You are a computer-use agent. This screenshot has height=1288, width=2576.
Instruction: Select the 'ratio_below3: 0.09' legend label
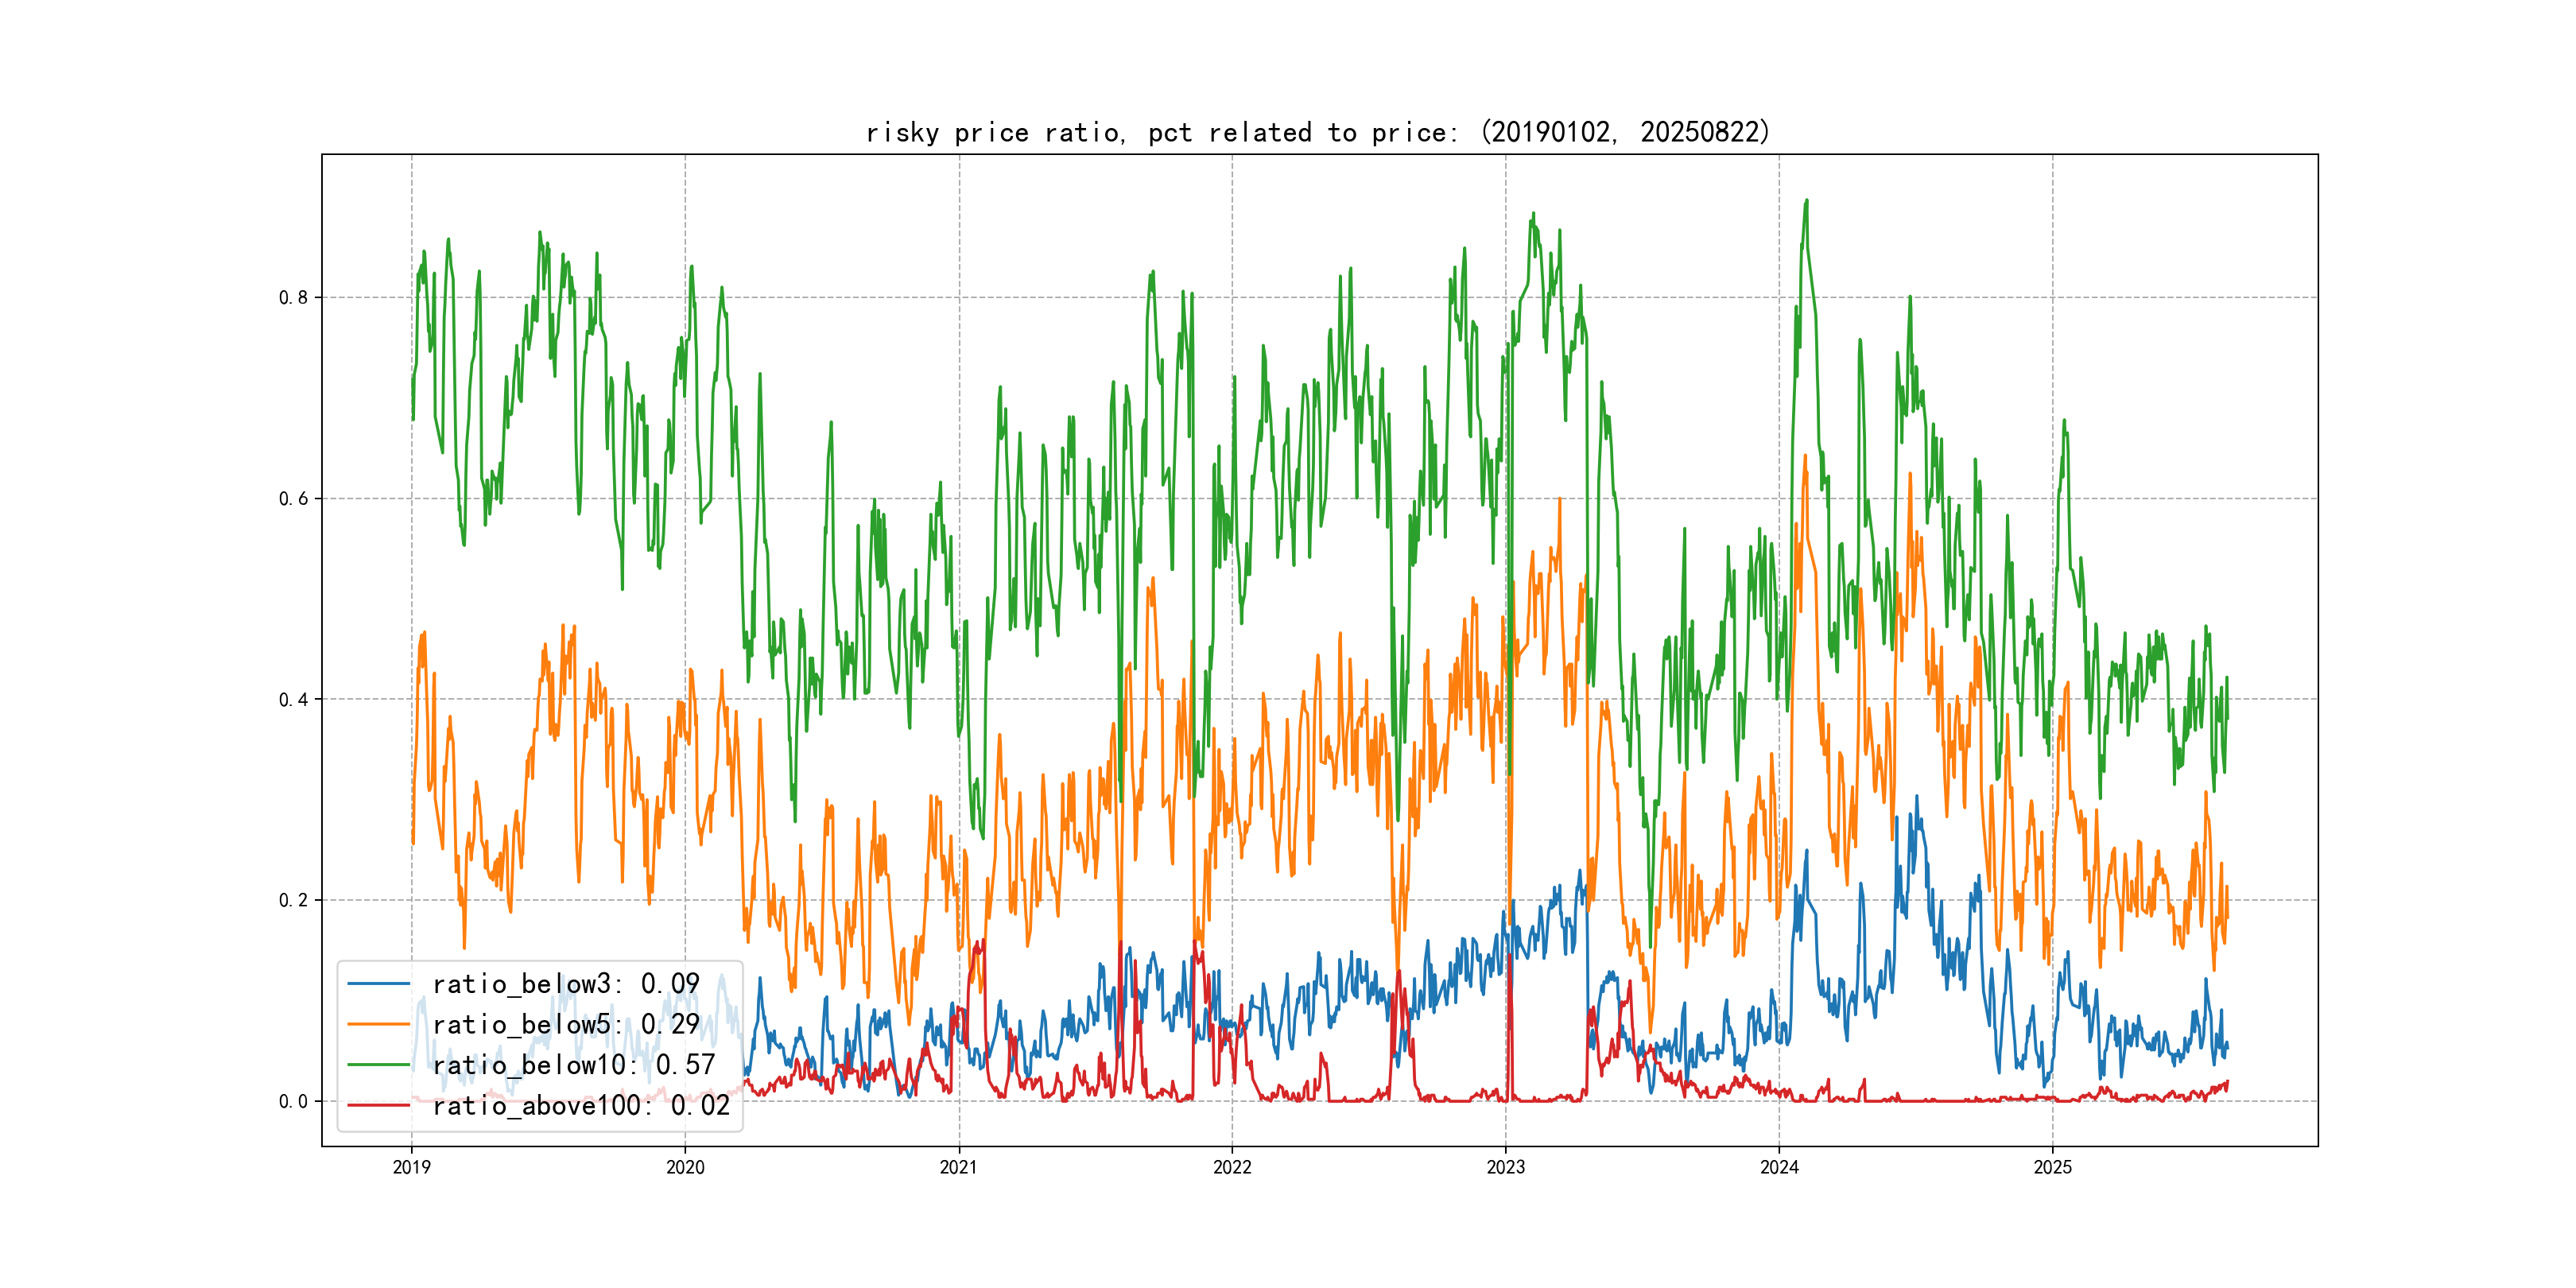pos(565,984)
